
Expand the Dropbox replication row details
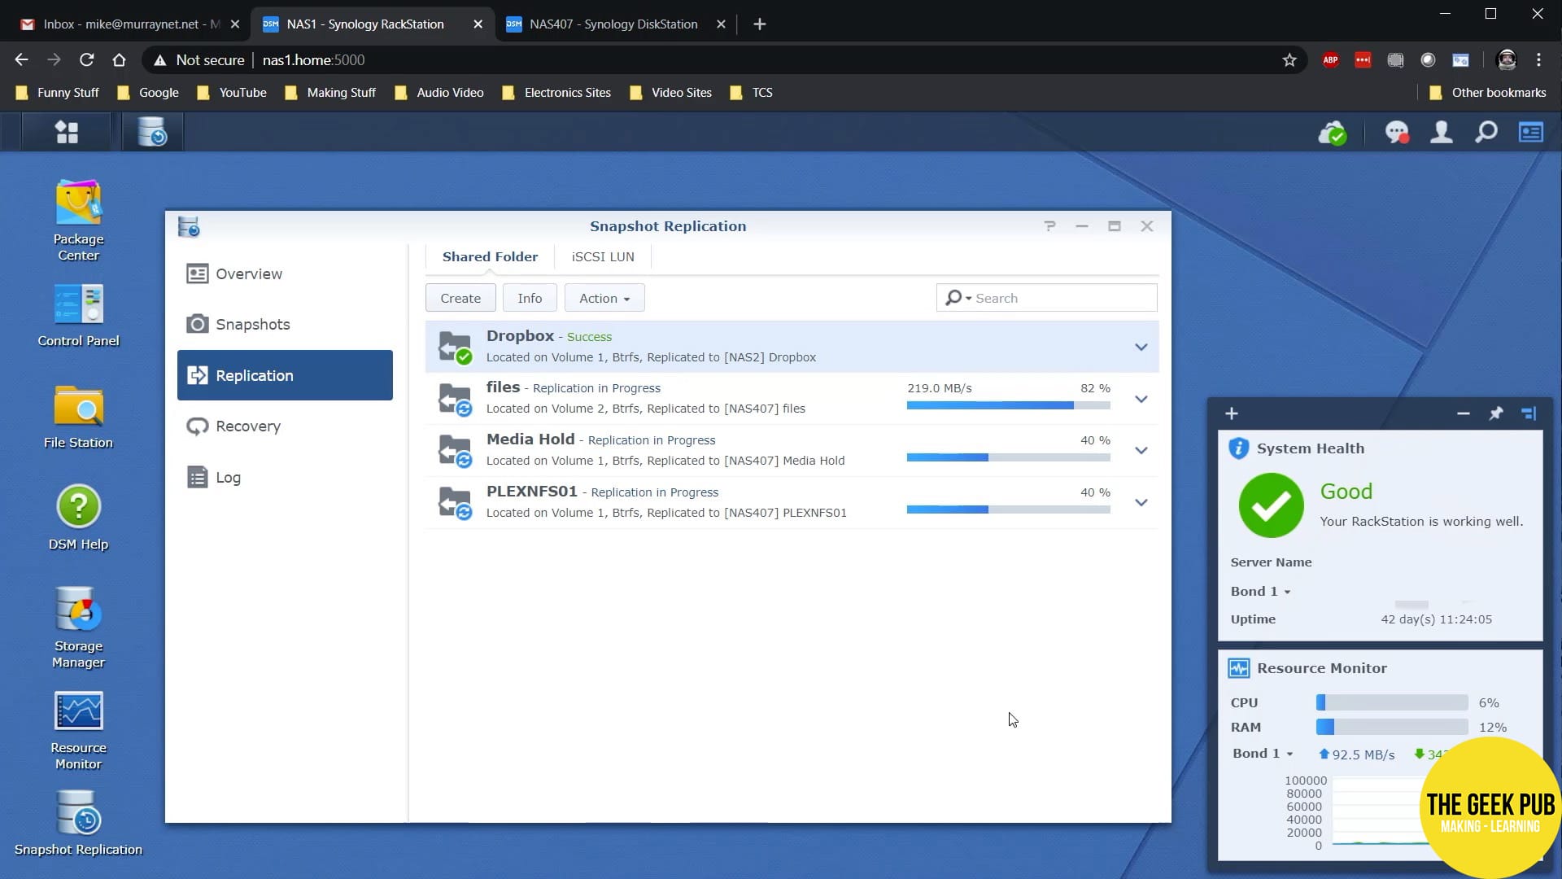pyautogui.click(x=1141, y=348)
